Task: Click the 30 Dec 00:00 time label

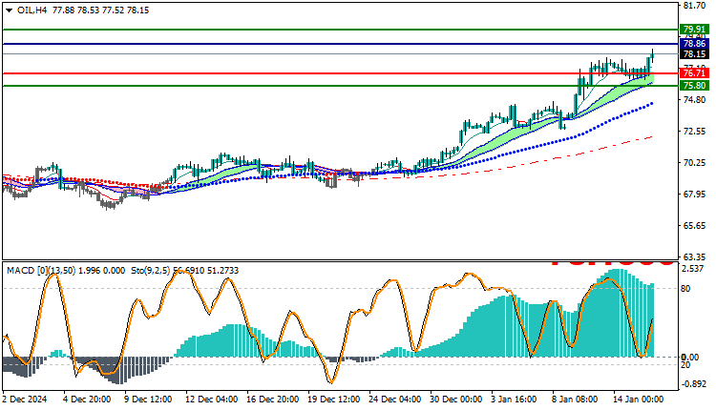Action: [455, 400]
